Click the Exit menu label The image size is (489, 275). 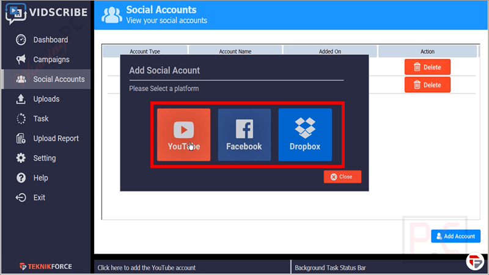[x=39, y=197]
